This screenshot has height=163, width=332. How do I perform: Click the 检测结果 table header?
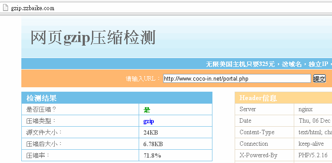click(117, 98)
